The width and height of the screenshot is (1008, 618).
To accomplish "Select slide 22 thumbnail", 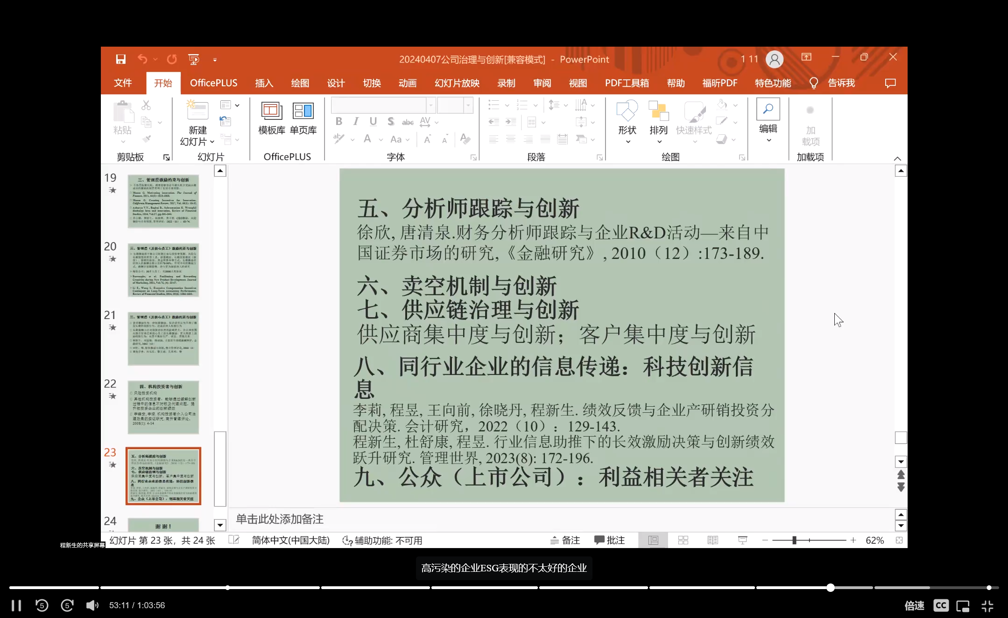I will tap(163, 407).
